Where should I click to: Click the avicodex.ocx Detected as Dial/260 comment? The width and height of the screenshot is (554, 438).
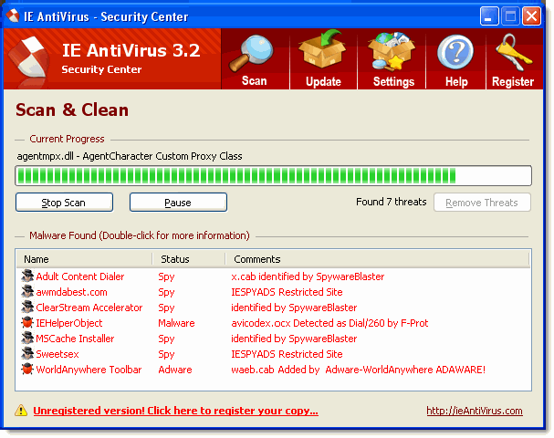(329, 323)
